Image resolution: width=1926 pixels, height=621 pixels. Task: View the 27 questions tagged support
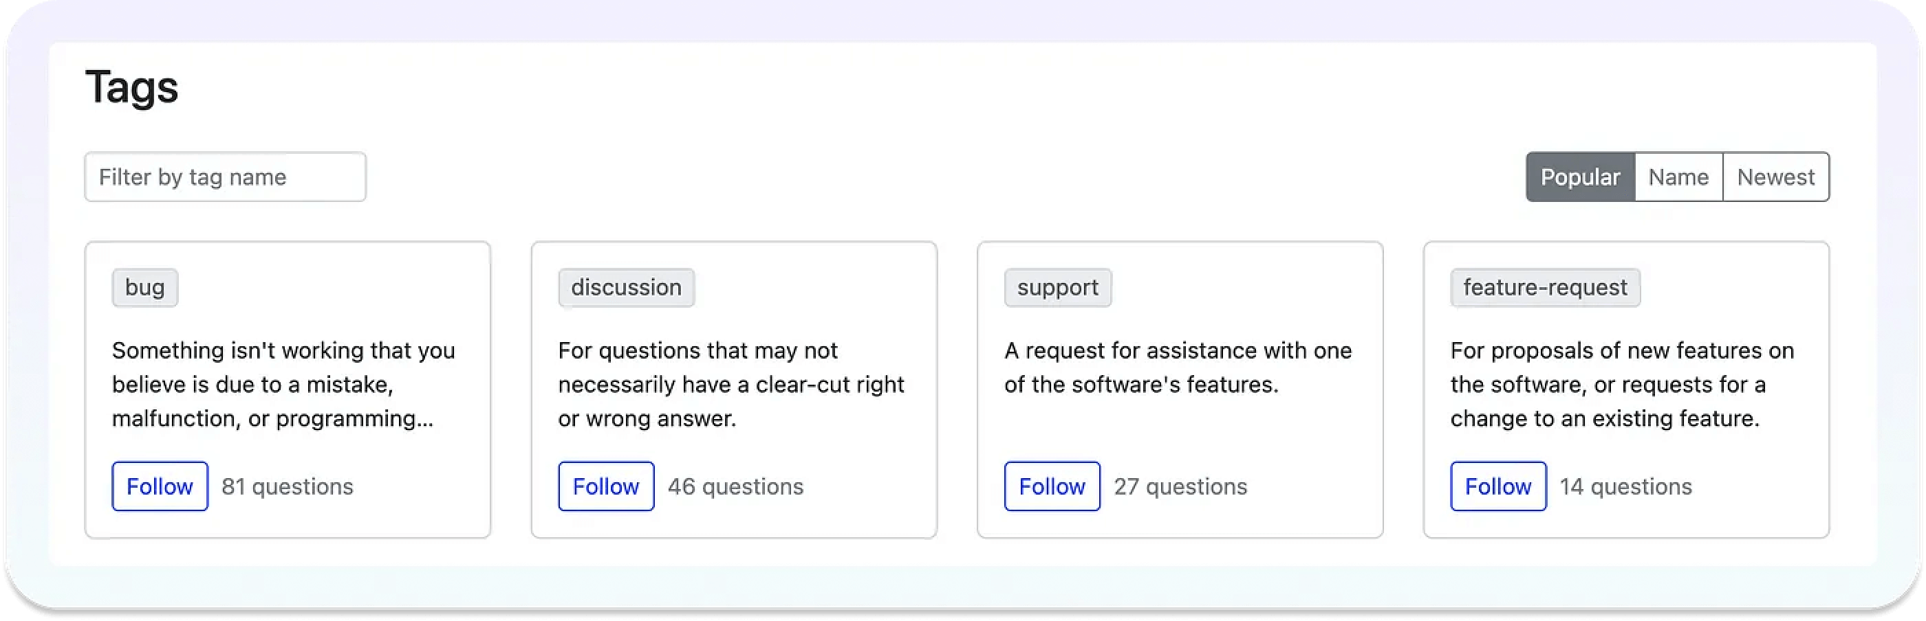(x=1180, y=486)
